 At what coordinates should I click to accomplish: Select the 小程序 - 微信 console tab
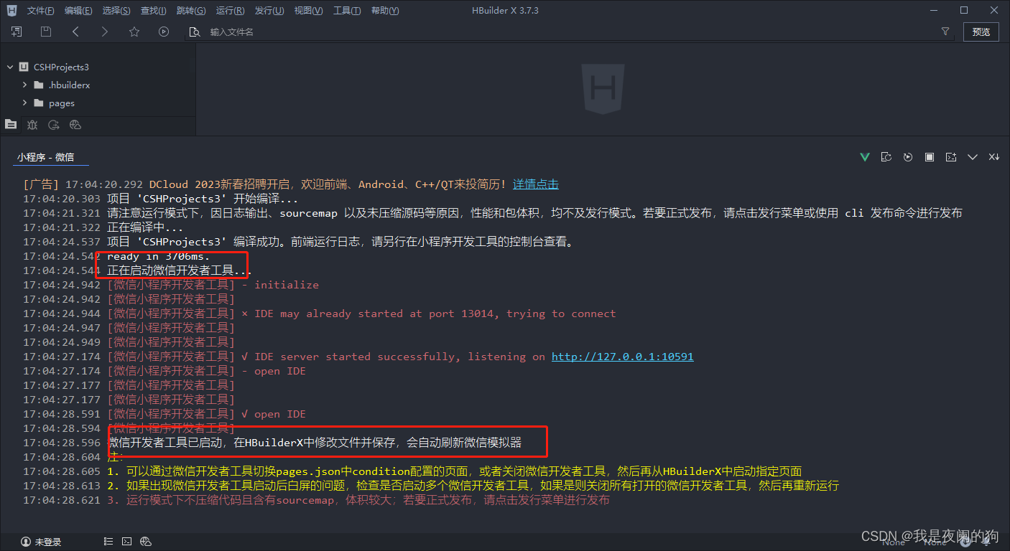(x=45, y=157)
